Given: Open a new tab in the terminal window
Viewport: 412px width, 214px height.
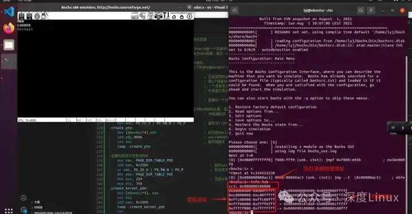Looking at the screenshot, I should pyautogui.click(x=235, y=10).
